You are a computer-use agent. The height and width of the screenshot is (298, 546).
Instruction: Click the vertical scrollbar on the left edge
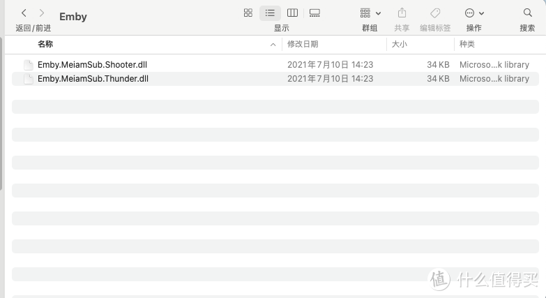coord(1,113)
